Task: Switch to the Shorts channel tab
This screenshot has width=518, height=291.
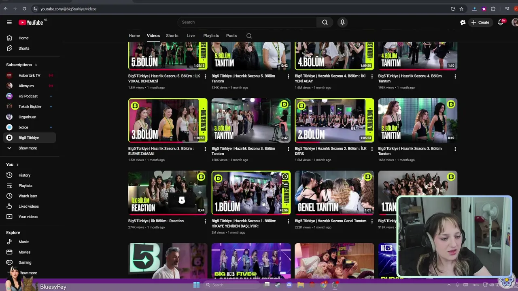Action: click(172, 36)
